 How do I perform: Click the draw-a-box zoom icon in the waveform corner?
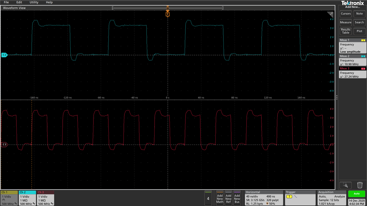pos(330,14)
